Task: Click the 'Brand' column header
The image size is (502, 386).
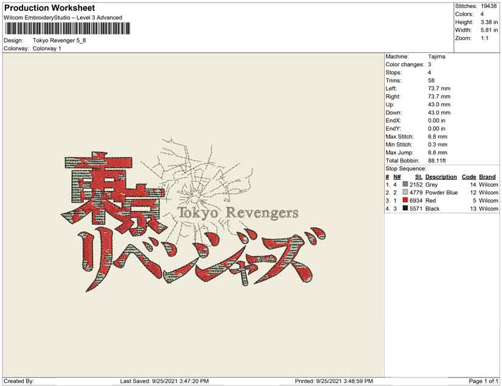Action: click(x=487, y=177)
